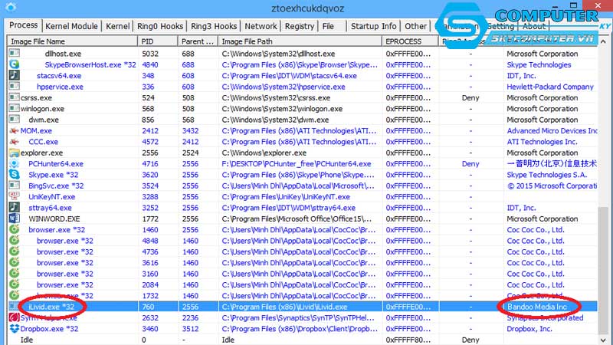Open the Ring3 Hooks tab
613x345 pixels.
tap(214, 26)
